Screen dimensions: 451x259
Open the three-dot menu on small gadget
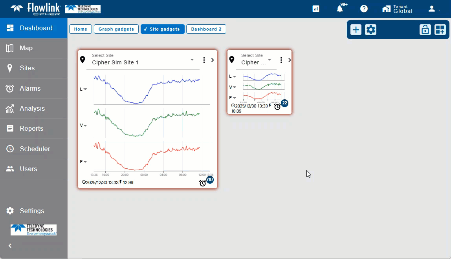[x=281, y=60]
